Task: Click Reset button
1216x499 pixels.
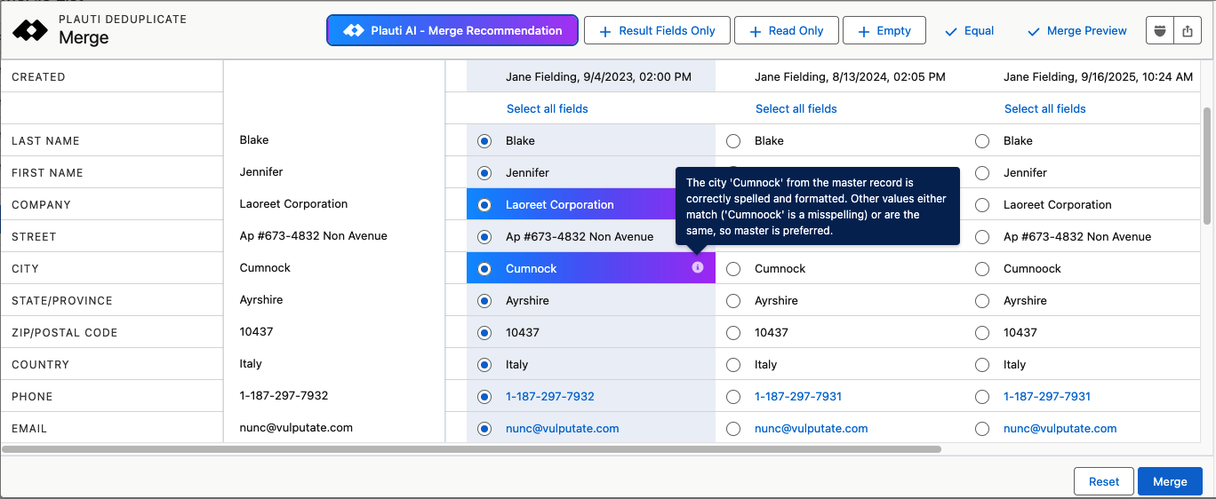Action: 1104,481
